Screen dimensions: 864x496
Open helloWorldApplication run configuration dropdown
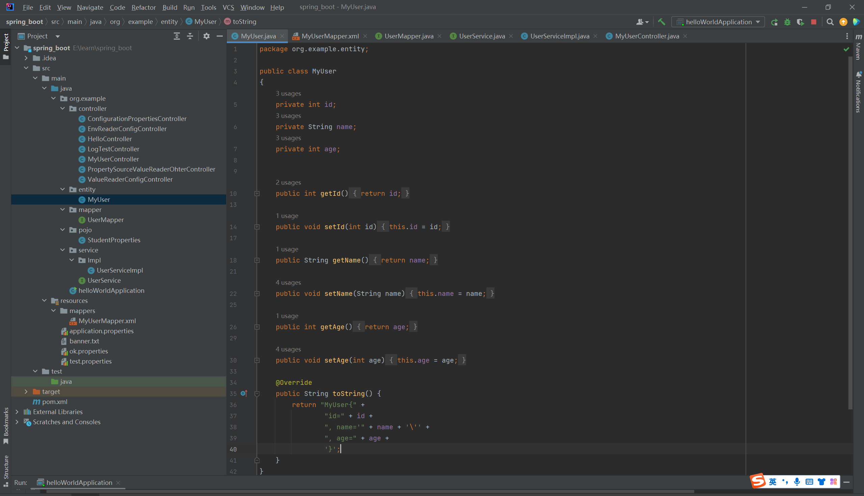pos(718,22)
